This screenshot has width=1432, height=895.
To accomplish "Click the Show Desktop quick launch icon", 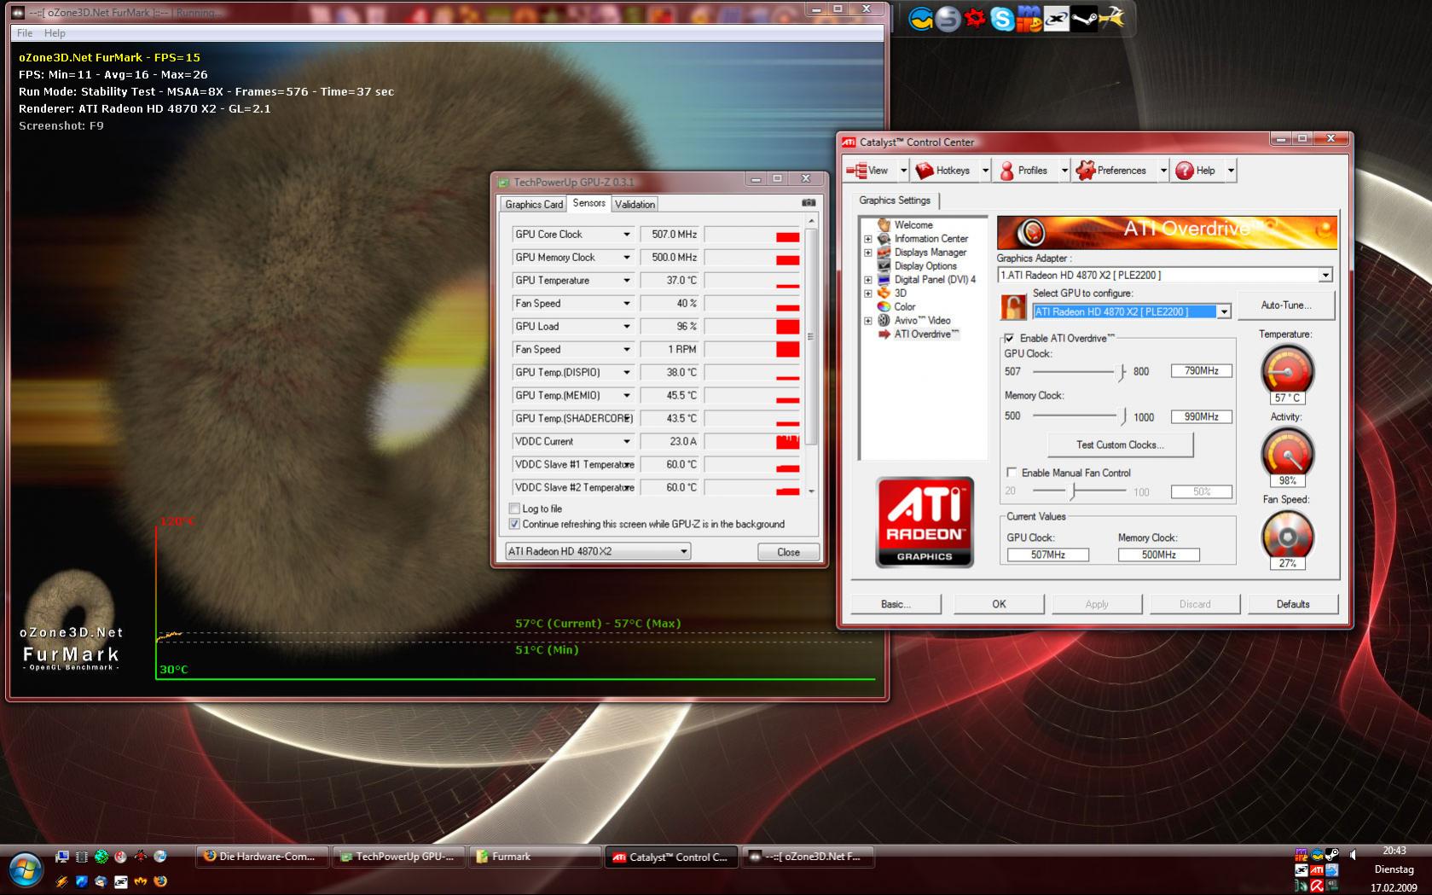I will [x=62, y=857].
